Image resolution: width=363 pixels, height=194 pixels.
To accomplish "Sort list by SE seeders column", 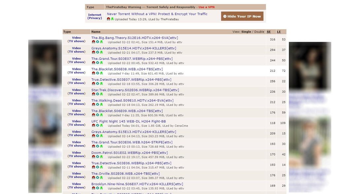I will [269, 32].
